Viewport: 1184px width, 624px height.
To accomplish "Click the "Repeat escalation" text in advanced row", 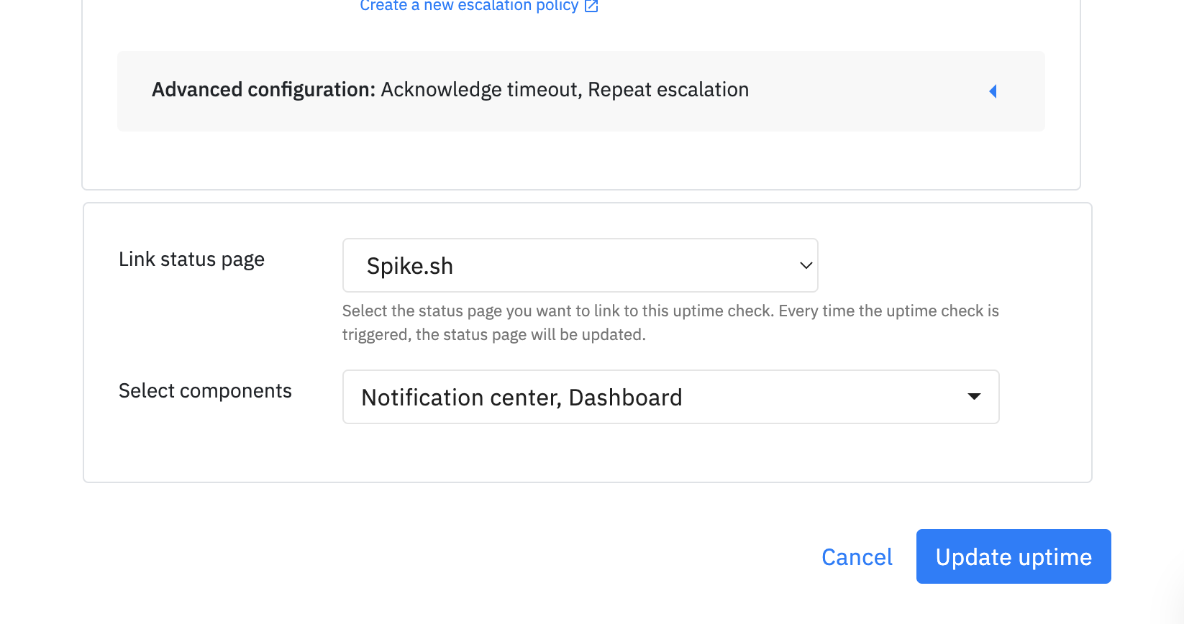I will tap(668, 90).
